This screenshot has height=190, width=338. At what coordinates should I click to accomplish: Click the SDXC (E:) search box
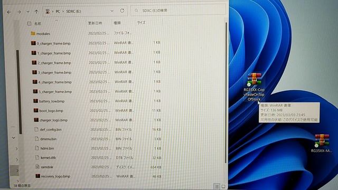pos(179,10)
